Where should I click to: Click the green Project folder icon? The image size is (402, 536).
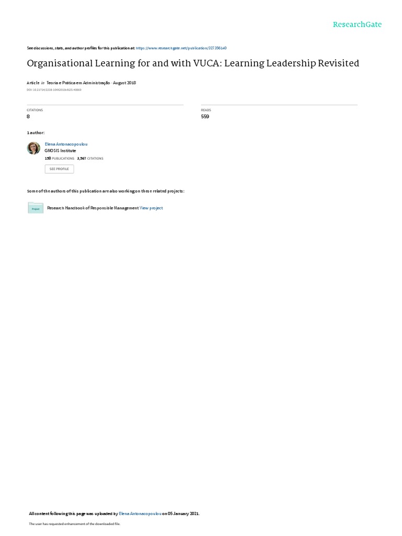[x=36, y=208]
